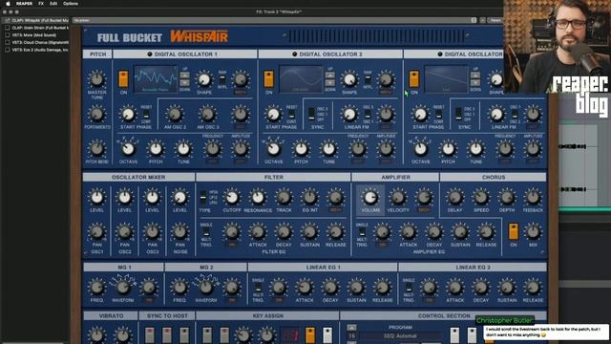The height and width of the screenshot is (344, 611).
Task: Toggle checkbox for VST3 Cloud Chorus plugin
Action: point(8,42)
